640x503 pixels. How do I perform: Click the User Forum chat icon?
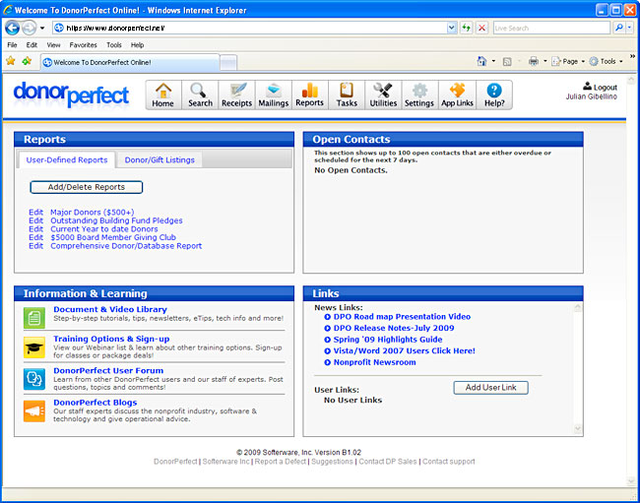[34, 379]
